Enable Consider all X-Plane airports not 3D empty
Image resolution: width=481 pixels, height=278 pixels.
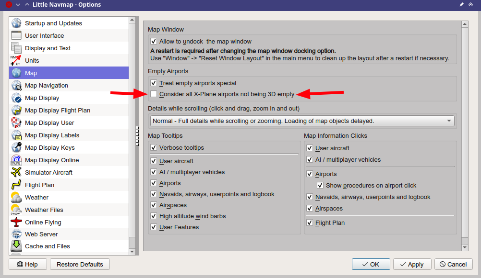click(x=154, y=94)
